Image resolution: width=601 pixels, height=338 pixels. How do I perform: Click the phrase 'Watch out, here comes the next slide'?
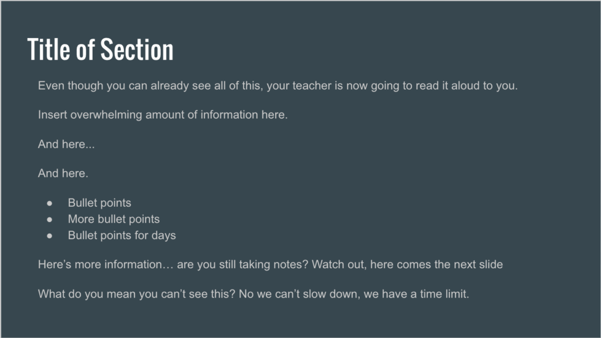407,265
